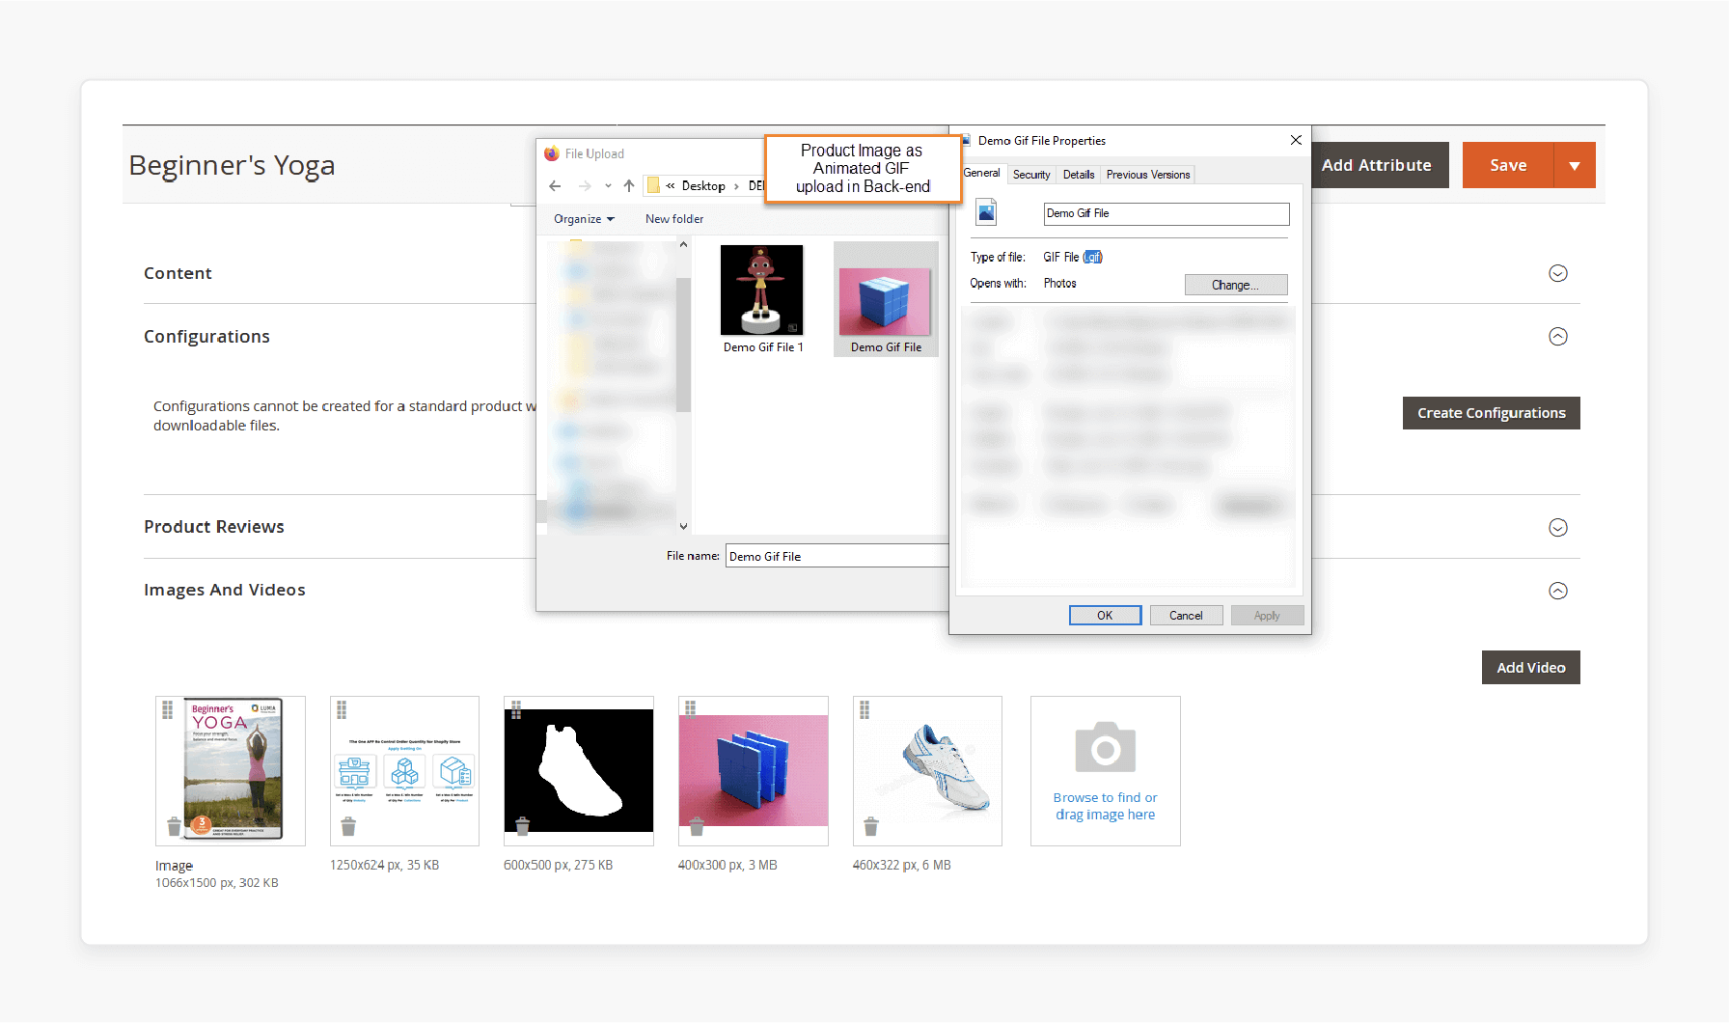Screen dimensions: 1729x1023
Task: Collapse the Configurations section
Action: point(1557,336)
